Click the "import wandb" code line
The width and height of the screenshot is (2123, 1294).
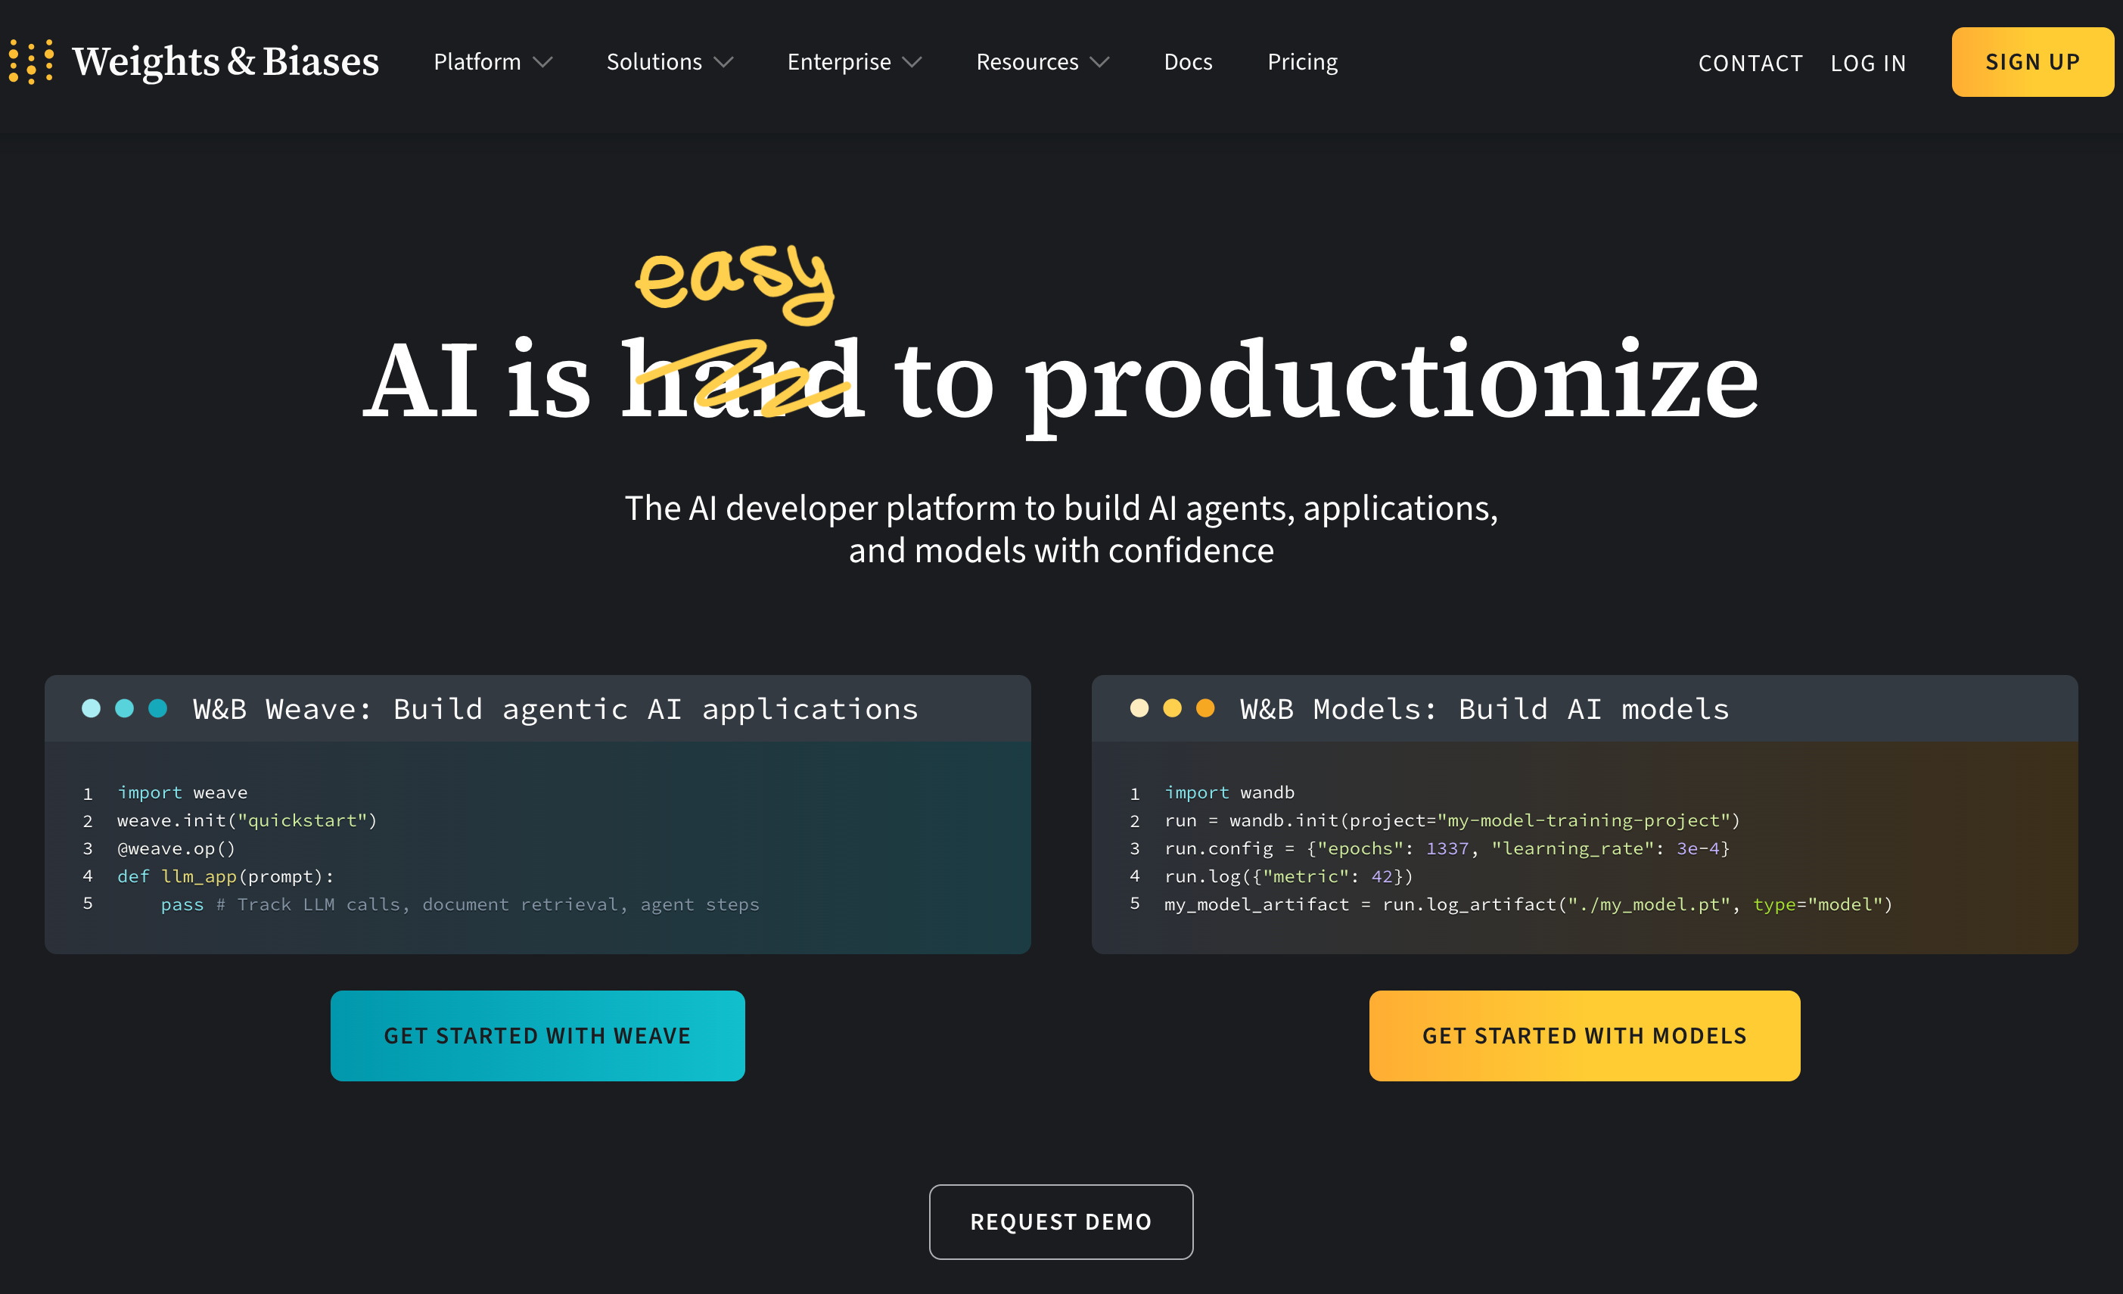(1229, 792)
